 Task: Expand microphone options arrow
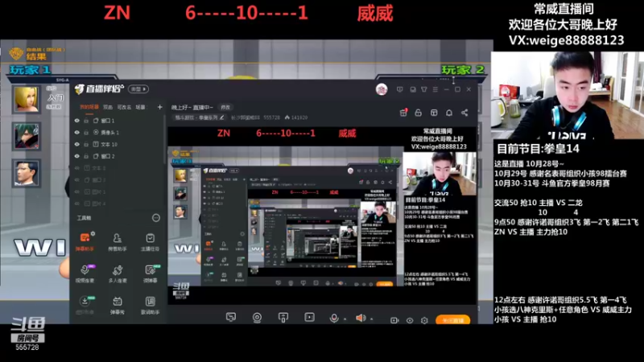[x=345, y=319]
